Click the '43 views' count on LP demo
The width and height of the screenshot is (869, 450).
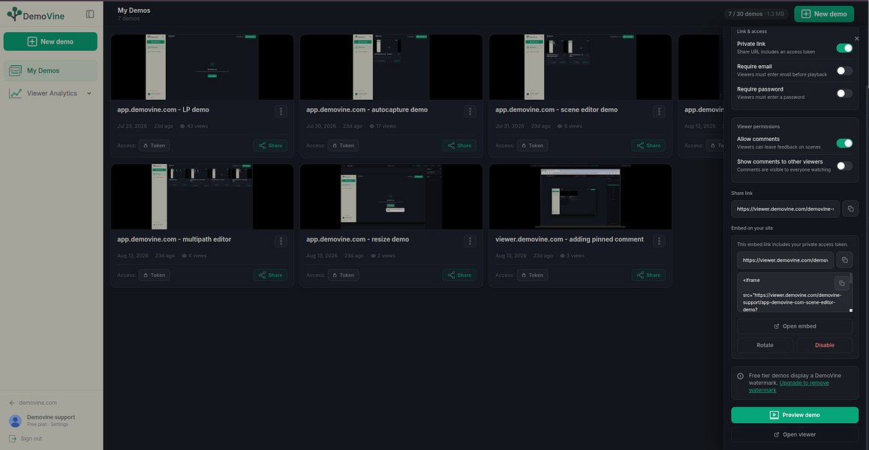tap(194, 126)
